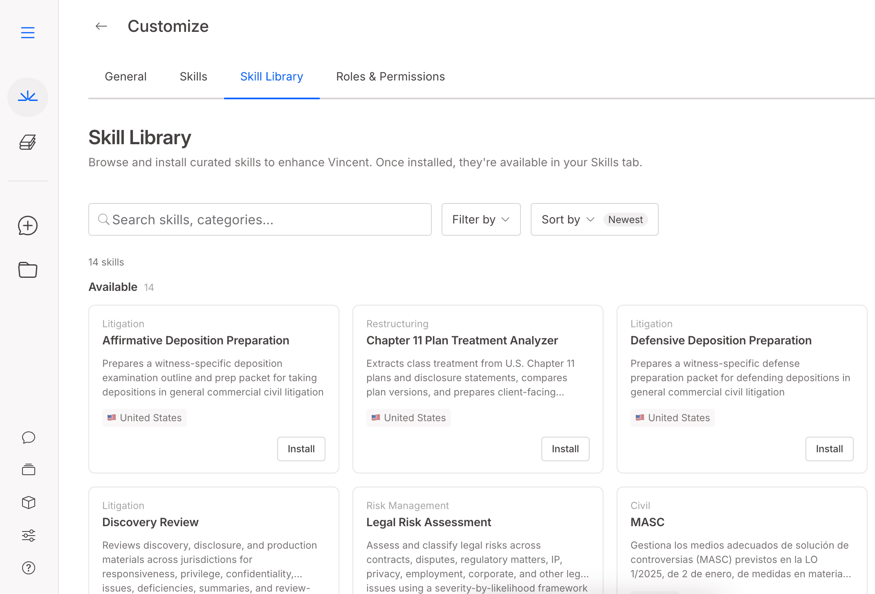The image size is (875, 594).
Task: Click United States tag on Chapter 11 card
Action: click(408, 418)
